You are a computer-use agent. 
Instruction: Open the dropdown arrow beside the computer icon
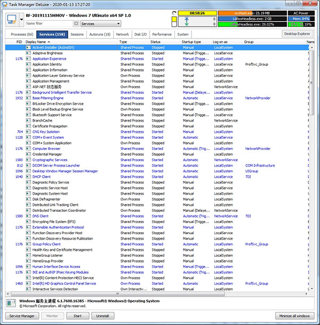tap(21, 16)
